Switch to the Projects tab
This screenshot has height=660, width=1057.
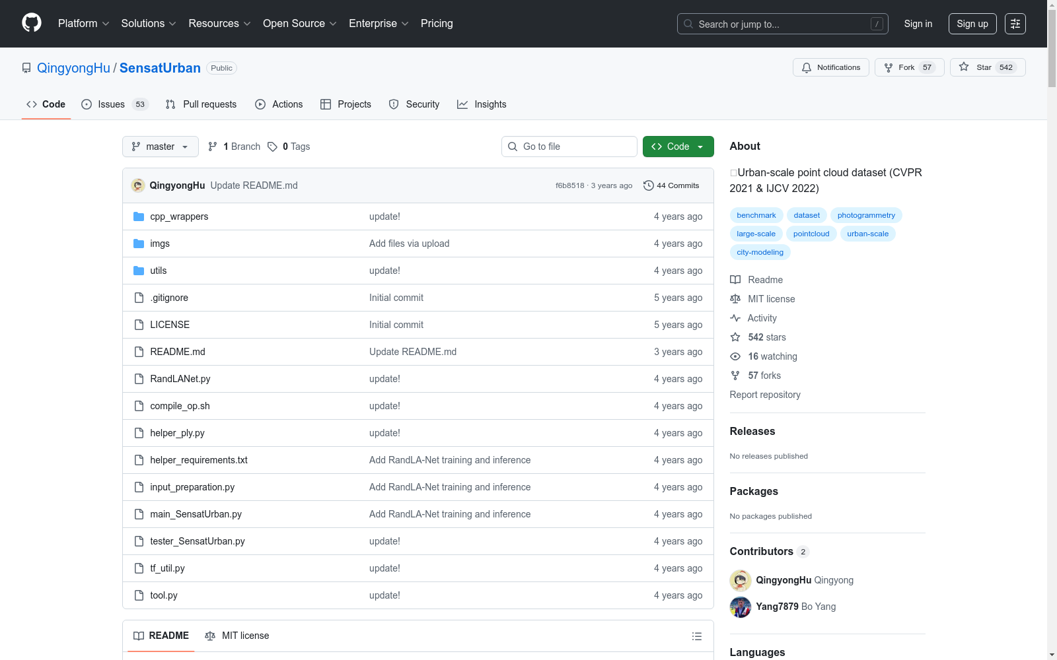tap(346, 104)
